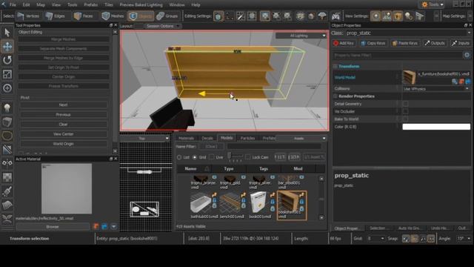Viewport: 474px width, 267px height.
Task: Click the white Color (R G B) swatch
Action: pos(436,127)
